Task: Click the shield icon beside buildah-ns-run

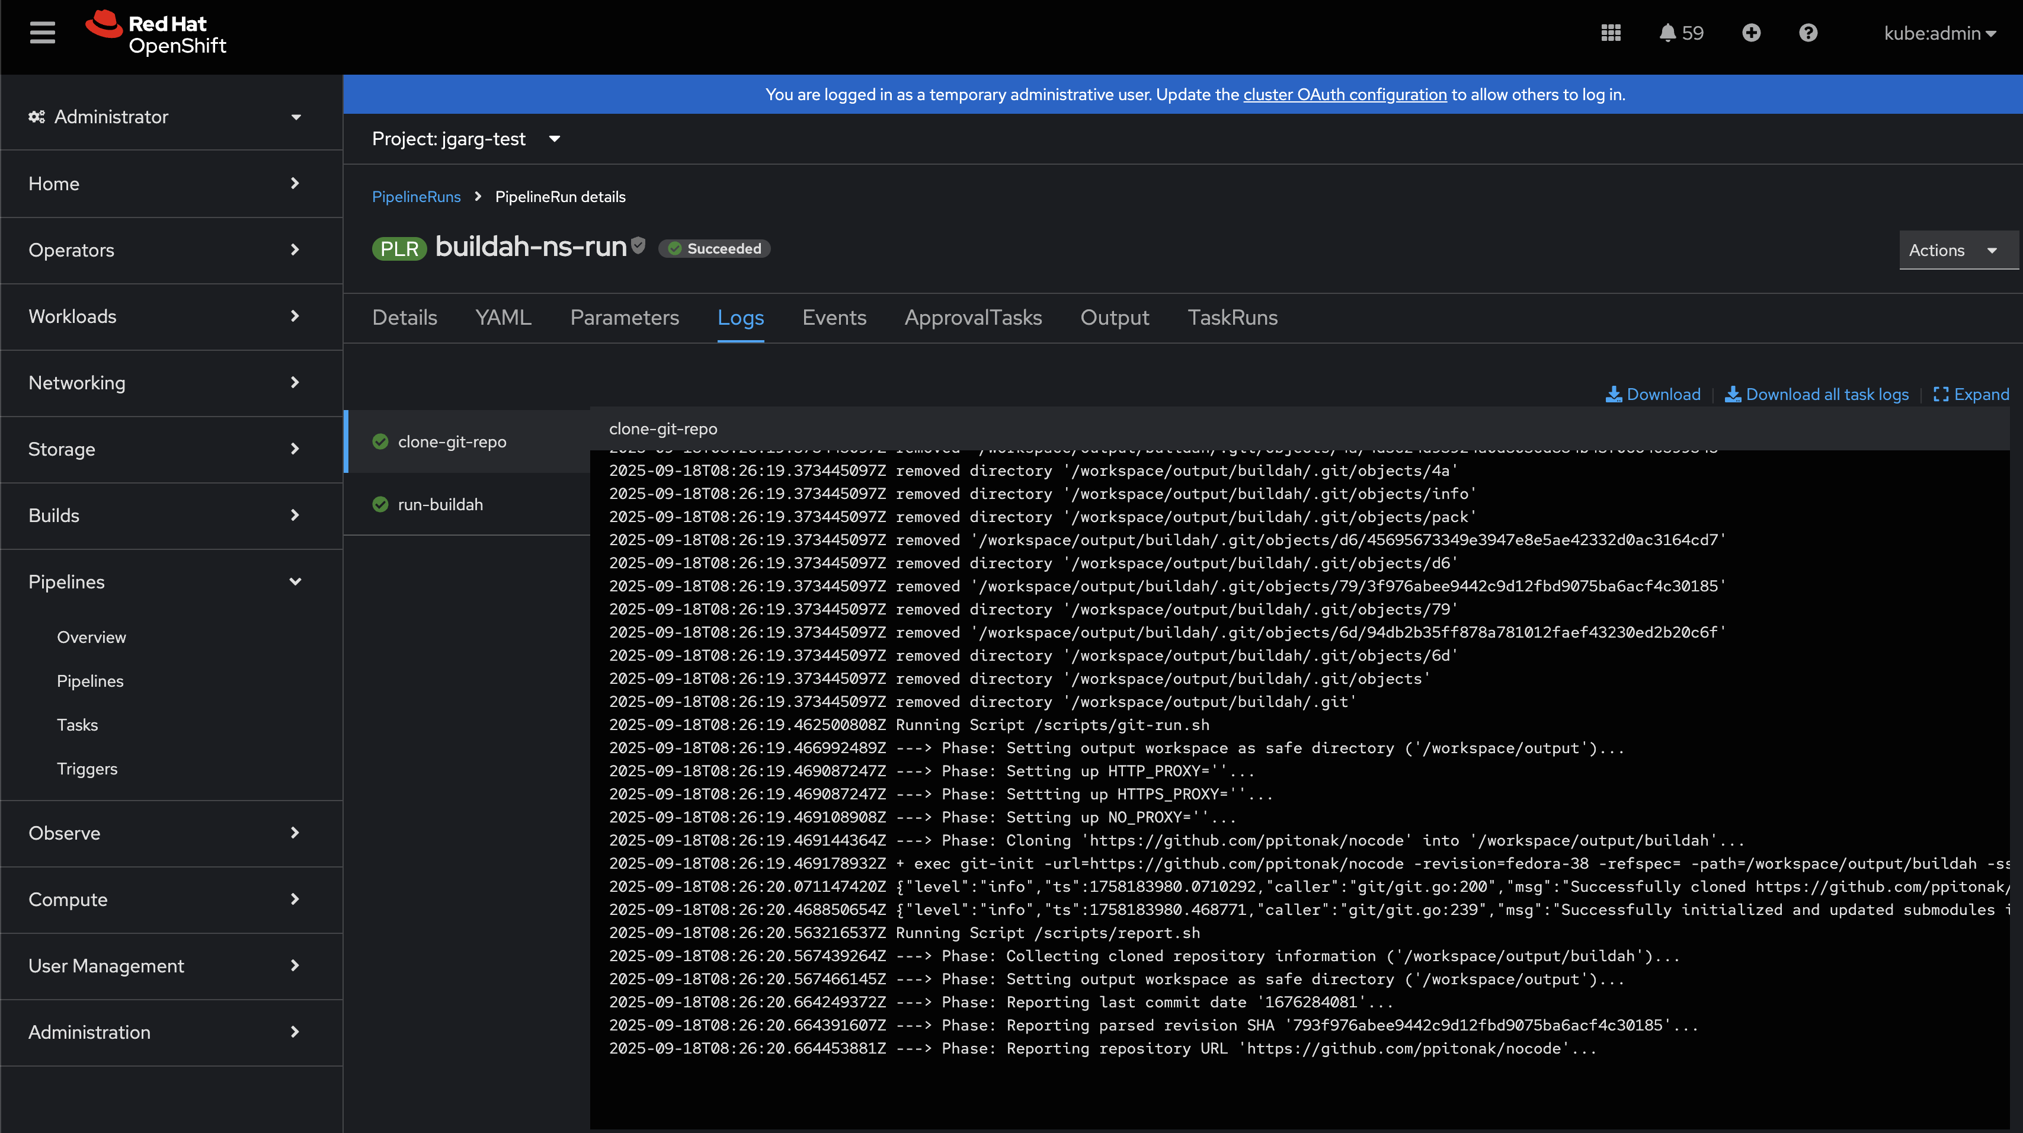Action: pos(638,246)
